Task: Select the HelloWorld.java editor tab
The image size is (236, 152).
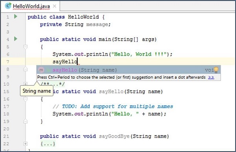Action: (x=30, y=6)
